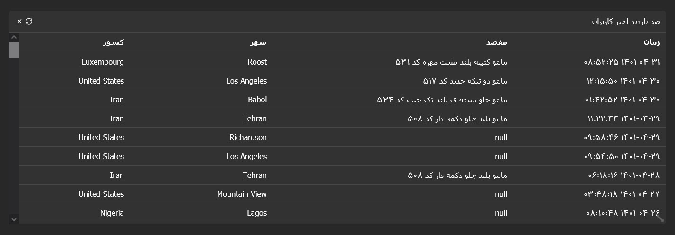Sort by the شهر column header

(258, 42)
